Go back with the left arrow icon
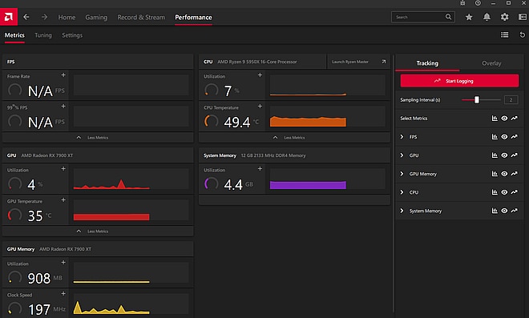Image resolution: width=529 pixels, height=318 pixels. pos(26,17)
